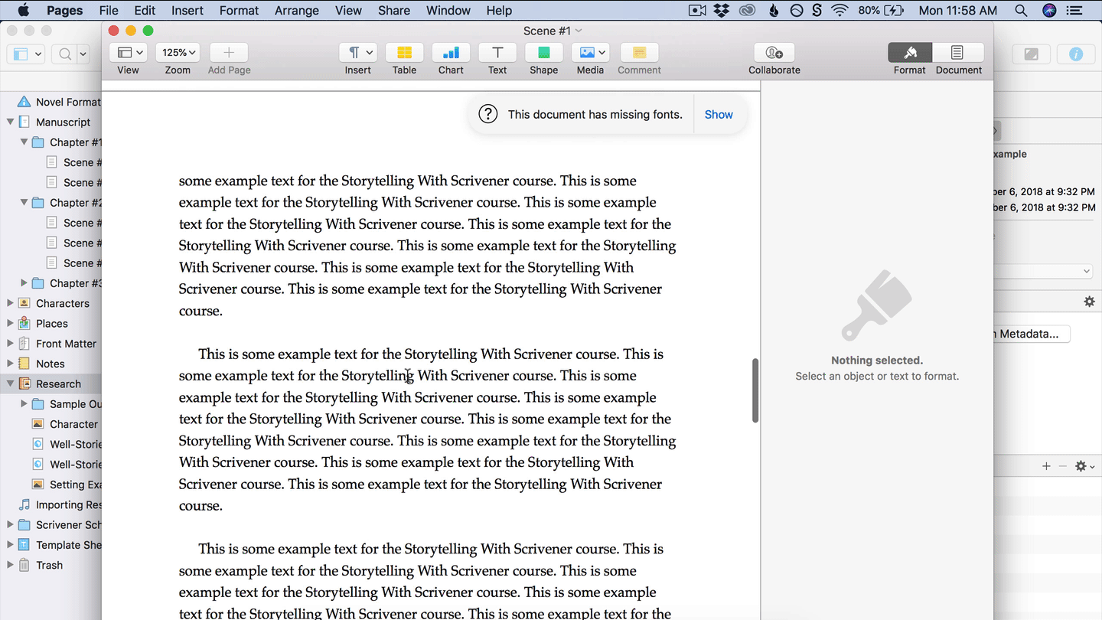
Task: Click Show for the missing fonts notice
Action: pyautogui.click(x=719, y=115)
